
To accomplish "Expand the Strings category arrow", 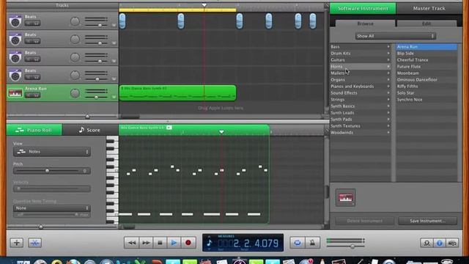I will tap(388, 100).
